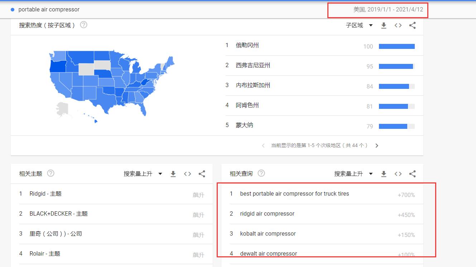Open 搜索量上升 dropdown in 相关主题
476x267 pixels.
pos(143,174)
